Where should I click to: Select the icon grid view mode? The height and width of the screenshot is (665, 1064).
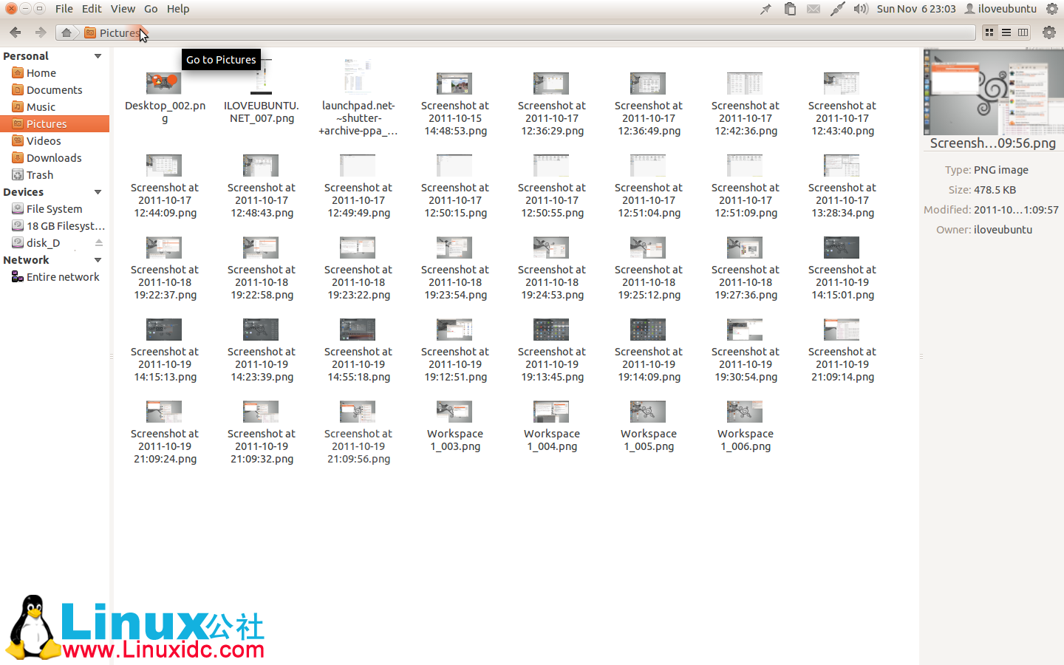click(x=989, y=33)
